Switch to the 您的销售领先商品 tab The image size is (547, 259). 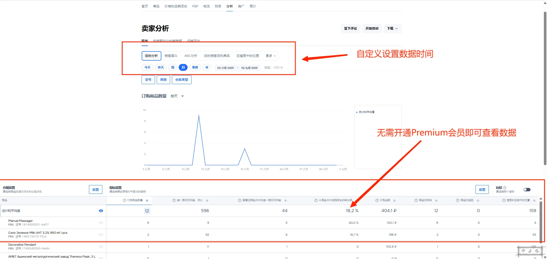(x=217, y=56)
